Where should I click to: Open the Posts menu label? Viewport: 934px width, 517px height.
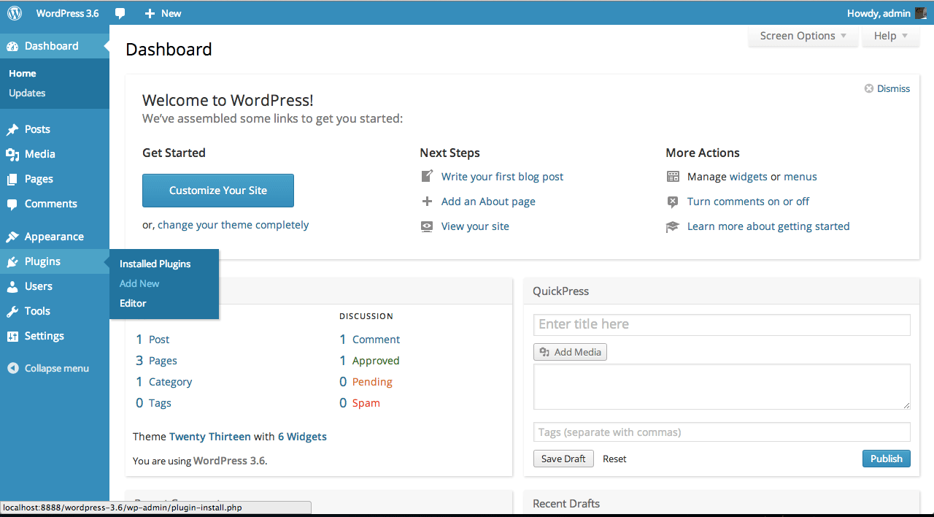pyautogui.click(x=37, y=129)
